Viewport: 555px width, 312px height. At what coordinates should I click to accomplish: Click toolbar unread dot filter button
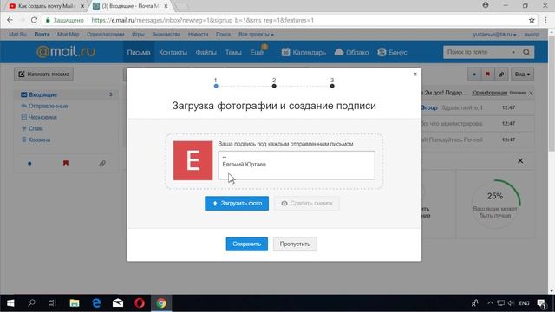point(474,75)
